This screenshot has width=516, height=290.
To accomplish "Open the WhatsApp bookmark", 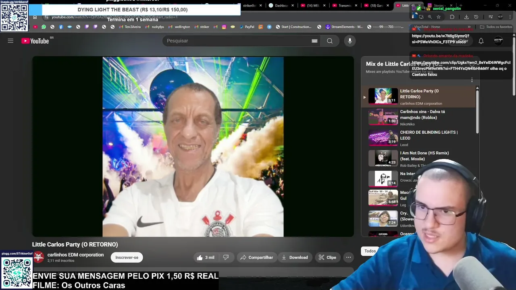I will [44, 27].
